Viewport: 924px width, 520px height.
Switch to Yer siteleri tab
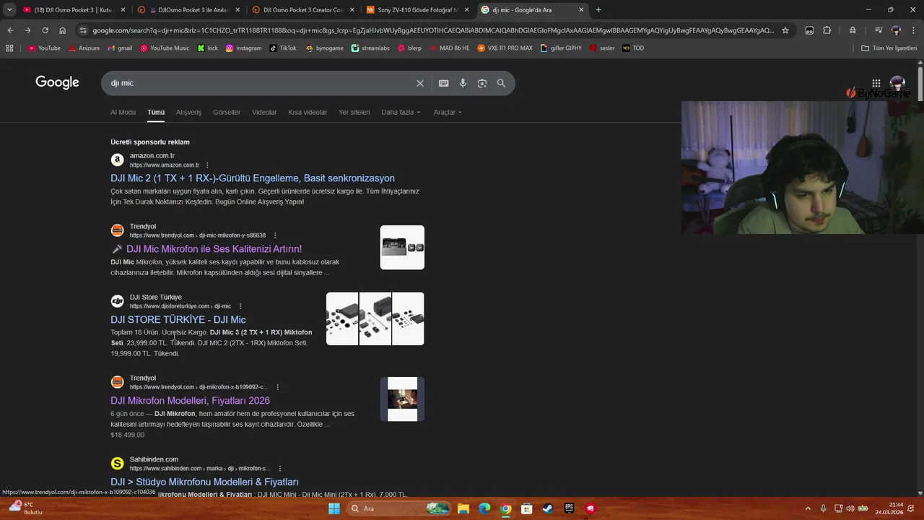coord(354,112)
